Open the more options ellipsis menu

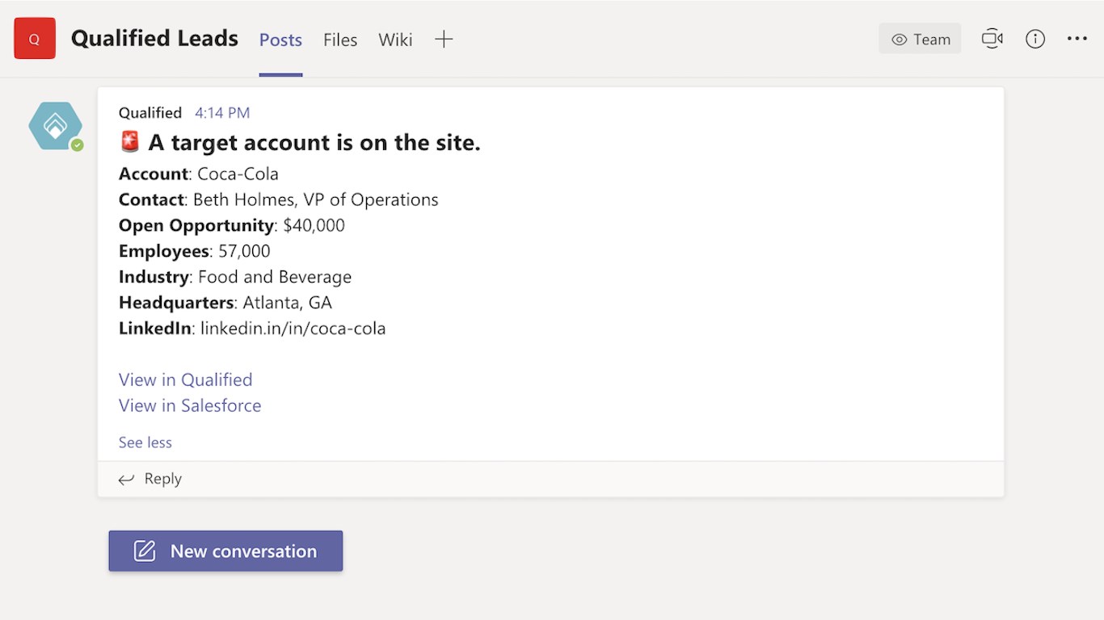(x=1077, y=39)
